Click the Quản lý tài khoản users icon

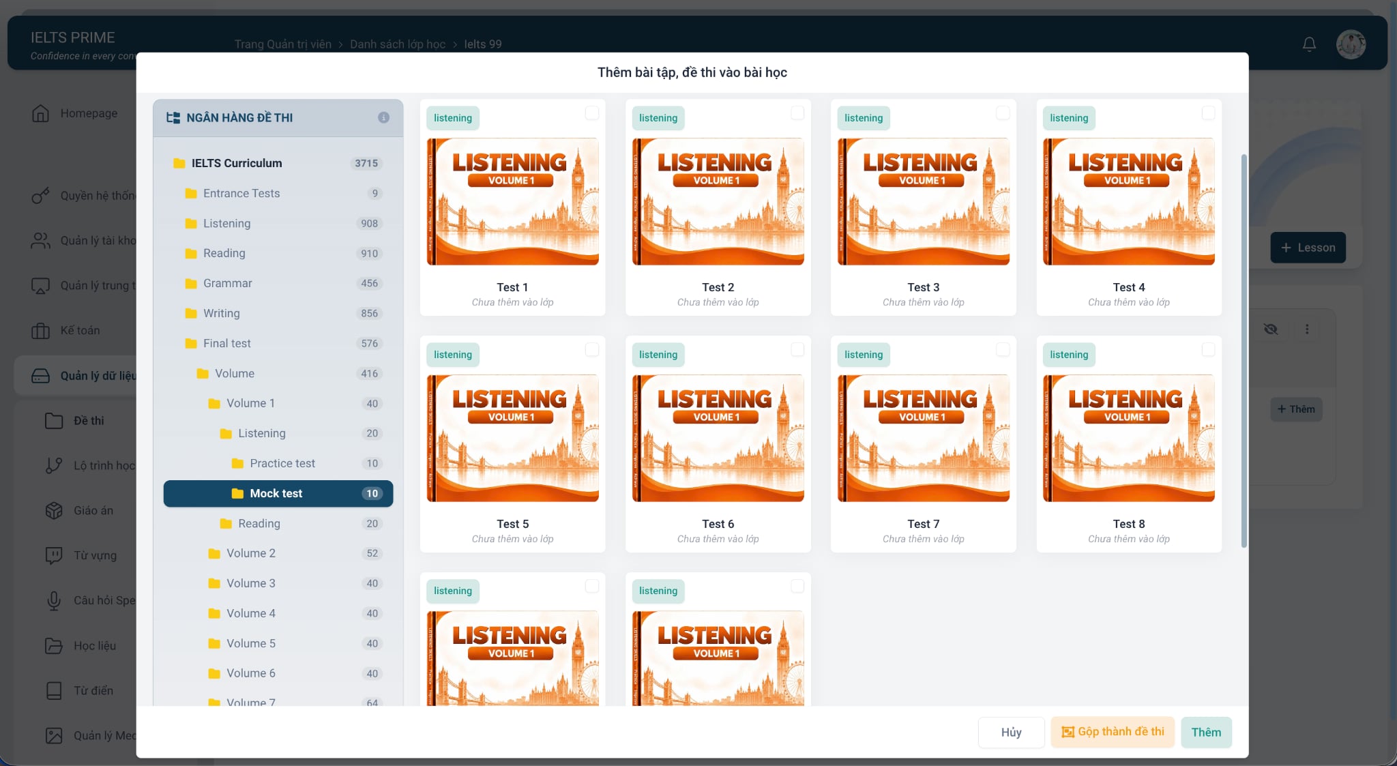pyautogui.click(x=40, y=241)
